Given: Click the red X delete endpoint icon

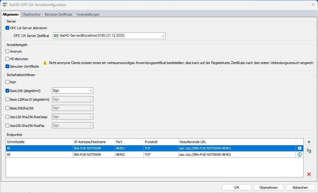Looking at the screenshot, I should (309, 174).
